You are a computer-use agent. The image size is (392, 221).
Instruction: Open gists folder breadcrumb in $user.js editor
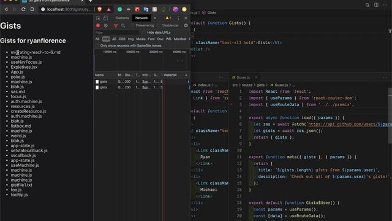[260, 85]
